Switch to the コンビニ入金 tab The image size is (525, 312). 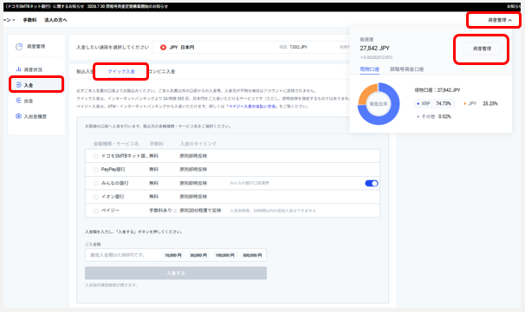162,71
